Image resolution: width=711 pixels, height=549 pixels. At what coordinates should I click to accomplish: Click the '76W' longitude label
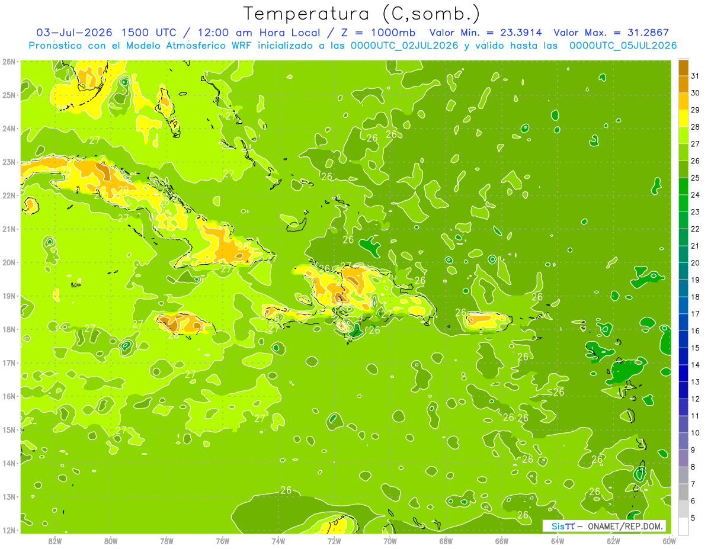tap(223, 541)
